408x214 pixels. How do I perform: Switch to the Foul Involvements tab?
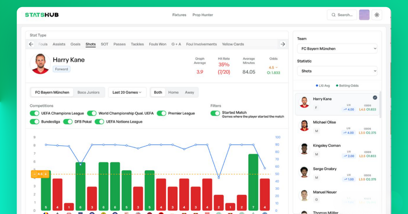point(201,44)
